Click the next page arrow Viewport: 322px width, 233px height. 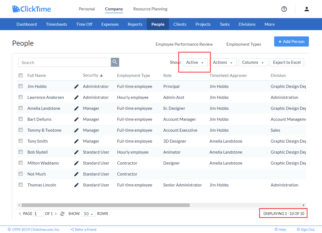pos(56,214)
